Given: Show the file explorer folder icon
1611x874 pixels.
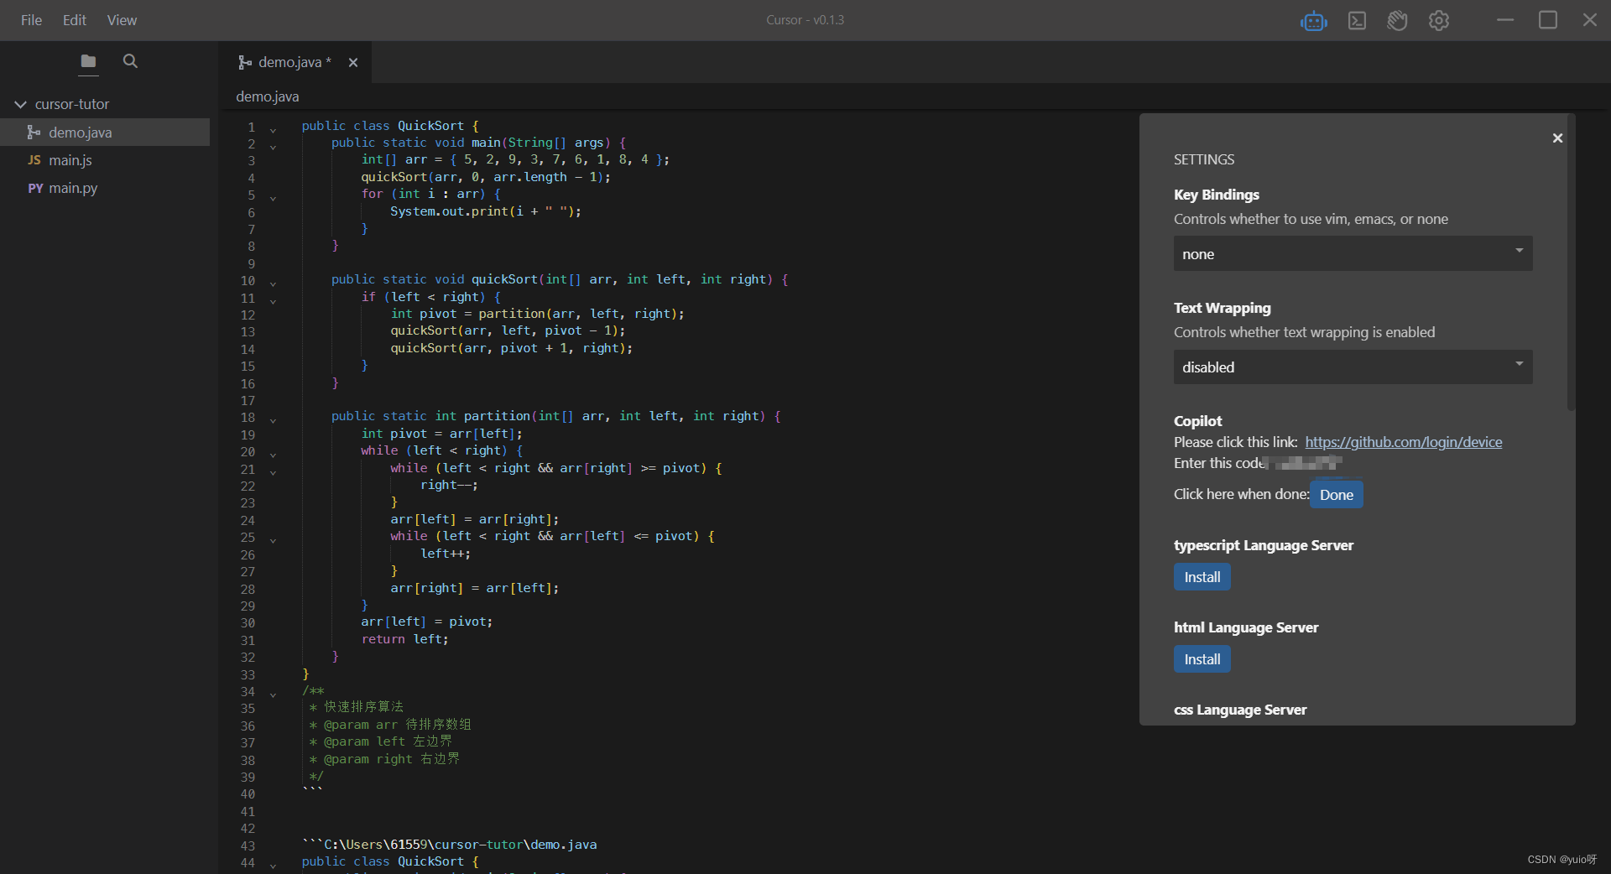Looking at the screenshot, I should point(88,61).
